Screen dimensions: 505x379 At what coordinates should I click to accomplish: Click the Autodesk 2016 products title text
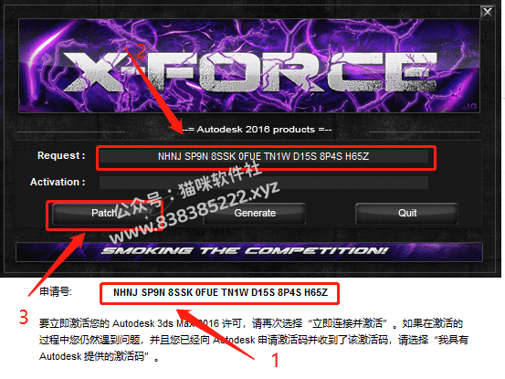(x=258, y=130)
